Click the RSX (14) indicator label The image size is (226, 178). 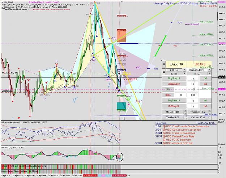[x=13, y=148]
